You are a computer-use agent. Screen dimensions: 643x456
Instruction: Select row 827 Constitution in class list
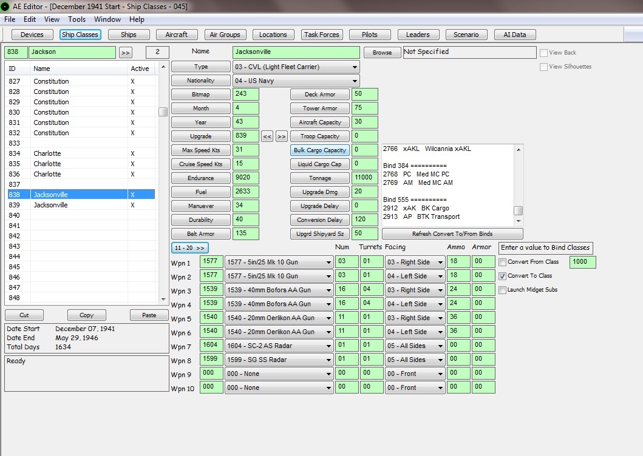point(81,81)
